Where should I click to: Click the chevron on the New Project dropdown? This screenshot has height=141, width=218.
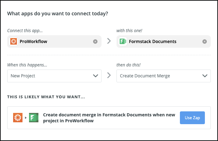point(95,76)
